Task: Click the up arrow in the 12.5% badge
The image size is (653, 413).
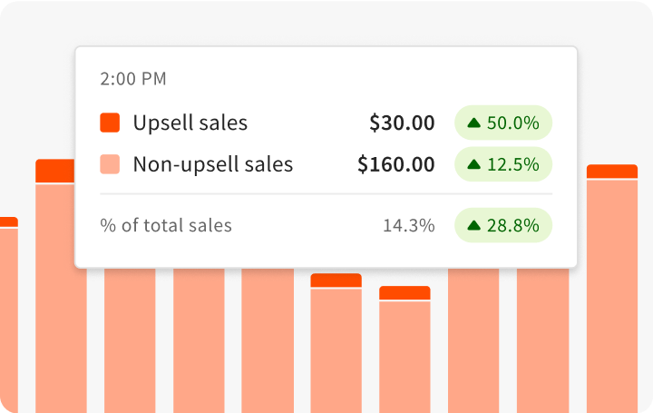Action: pos(473,164)
